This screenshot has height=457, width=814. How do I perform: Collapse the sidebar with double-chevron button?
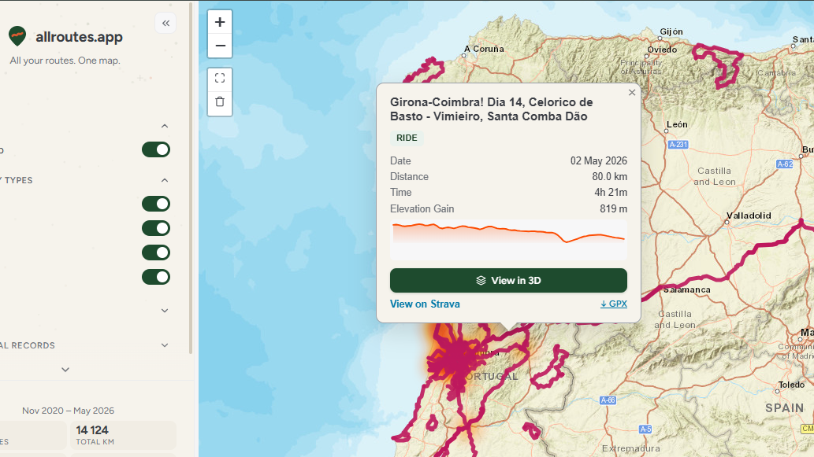(x=165, y=23)
